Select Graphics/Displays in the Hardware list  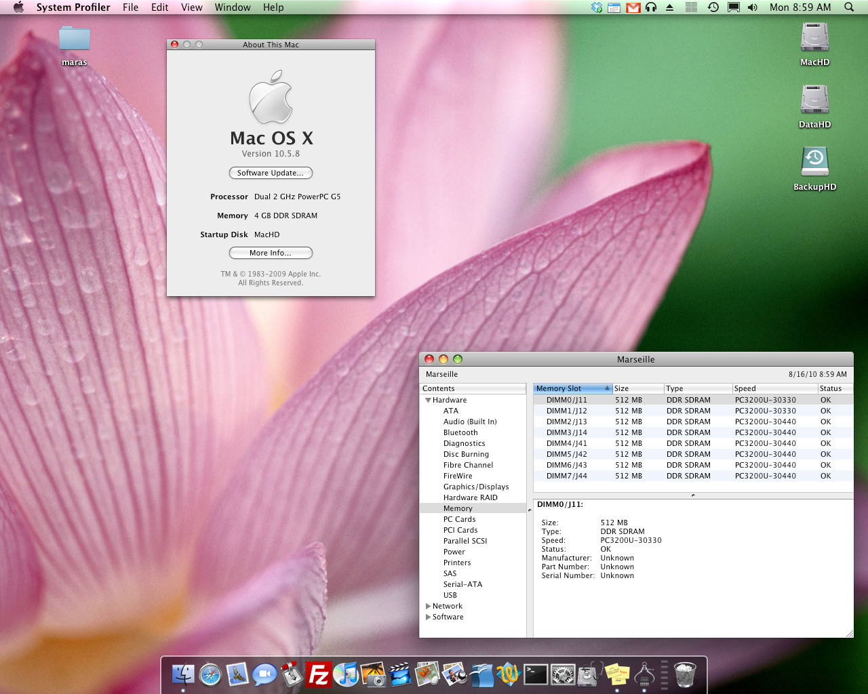pos(475,487)
